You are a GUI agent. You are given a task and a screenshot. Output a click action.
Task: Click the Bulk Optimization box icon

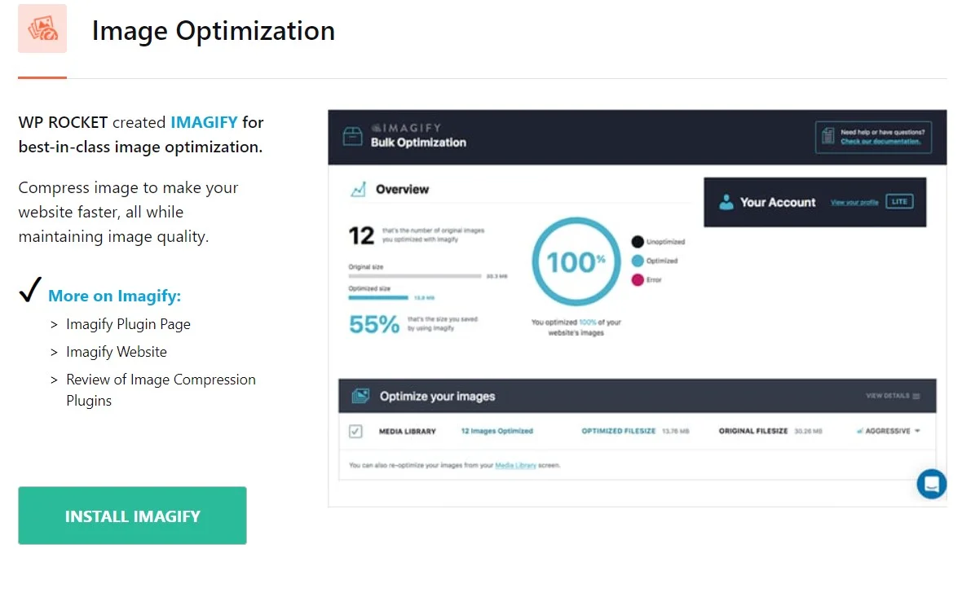point(352,136)
